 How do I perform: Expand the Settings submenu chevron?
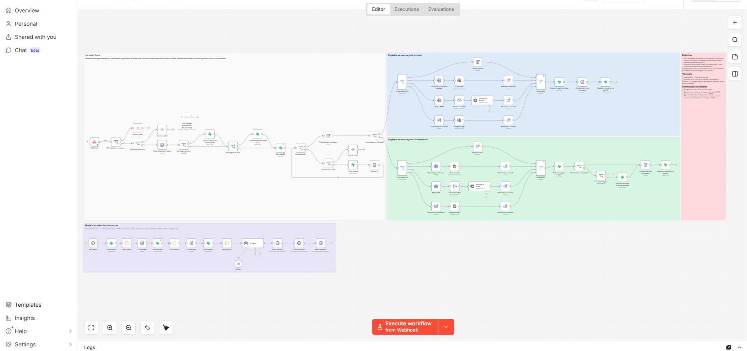tap(71, 344)
